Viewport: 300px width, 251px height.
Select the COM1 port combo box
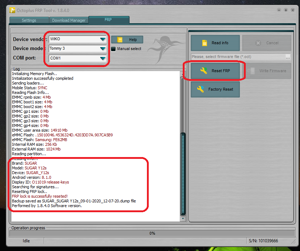click(x=77, y=58)
